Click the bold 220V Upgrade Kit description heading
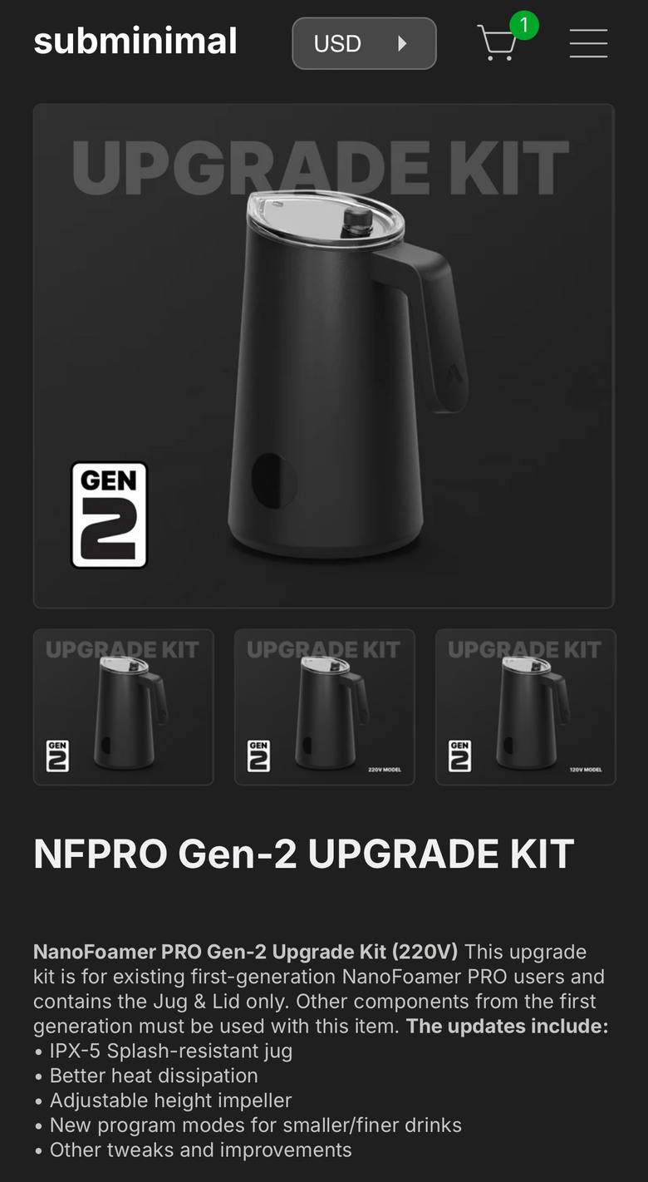This screenshot has height=1182, width=648. click(x=245, y=952)
